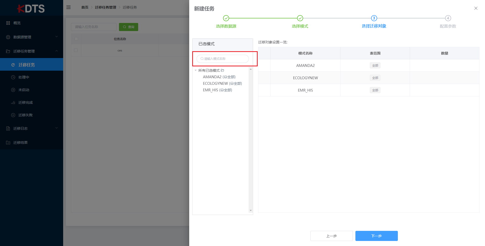The width and height of the screenshot is (485, 246).
Task: Open 迁移结果 in sidebar
Action: tap(32, 143)
